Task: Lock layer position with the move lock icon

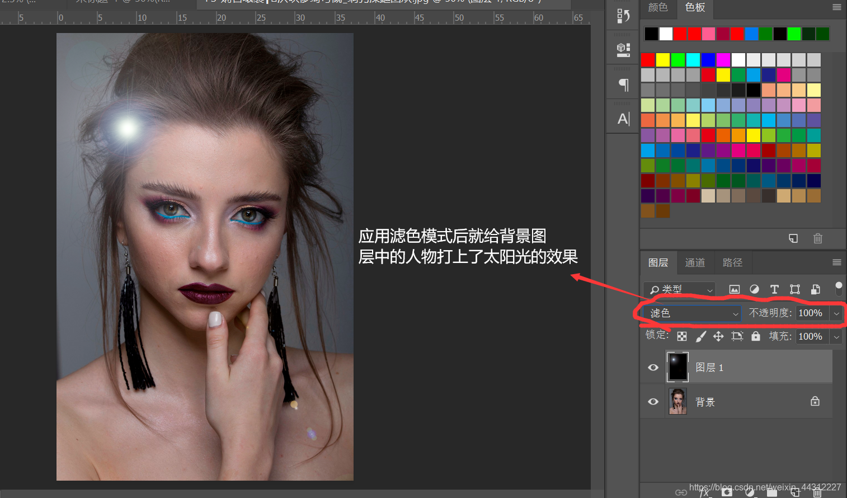Action: click(x=718, y=336)
